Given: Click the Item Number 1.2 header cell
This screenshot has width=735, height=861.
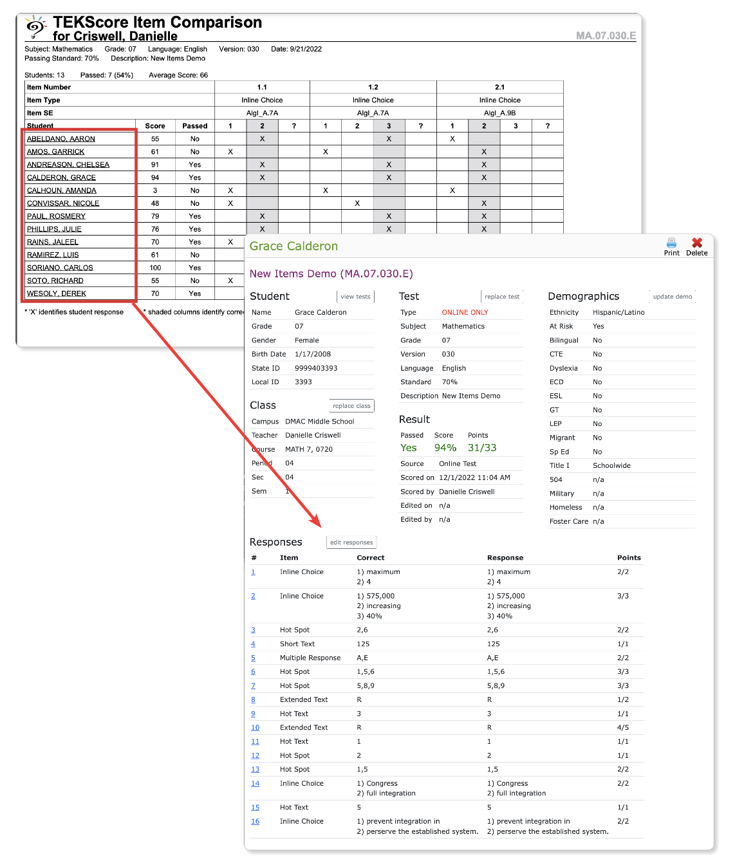Looking at the screenshot, I should coord(373,88).
